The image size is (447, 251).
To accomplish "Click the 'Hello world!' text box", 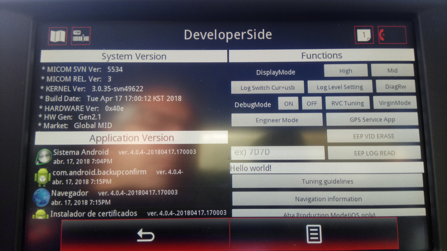I will (327, 168).
